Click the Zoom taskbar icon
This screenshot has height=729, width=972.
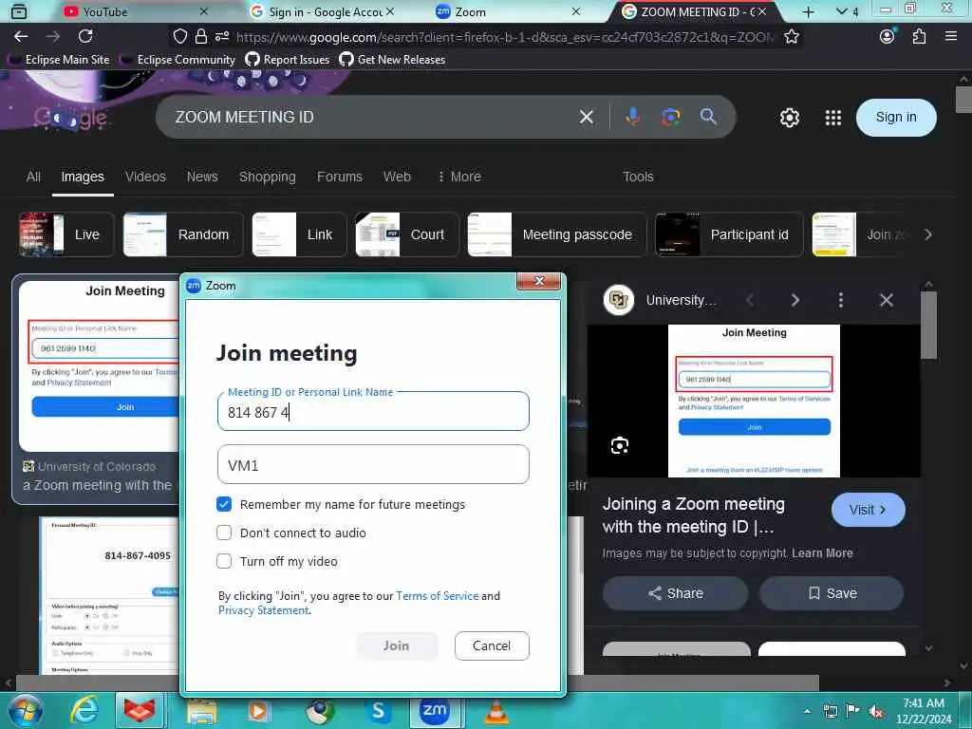click(434, 710)
